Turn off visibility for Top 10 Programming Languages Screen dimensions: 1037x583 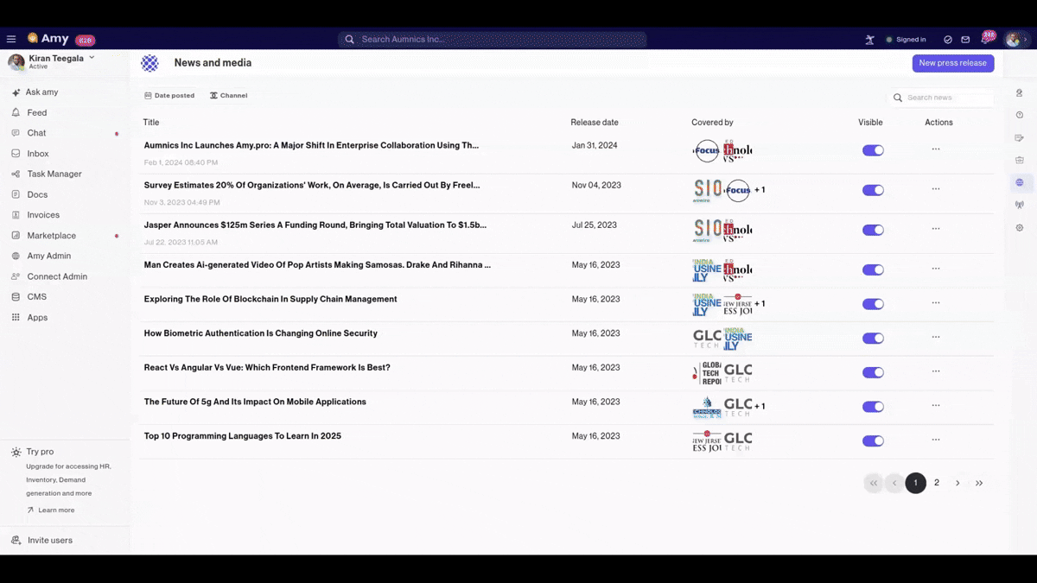click(x=873, y=441)
